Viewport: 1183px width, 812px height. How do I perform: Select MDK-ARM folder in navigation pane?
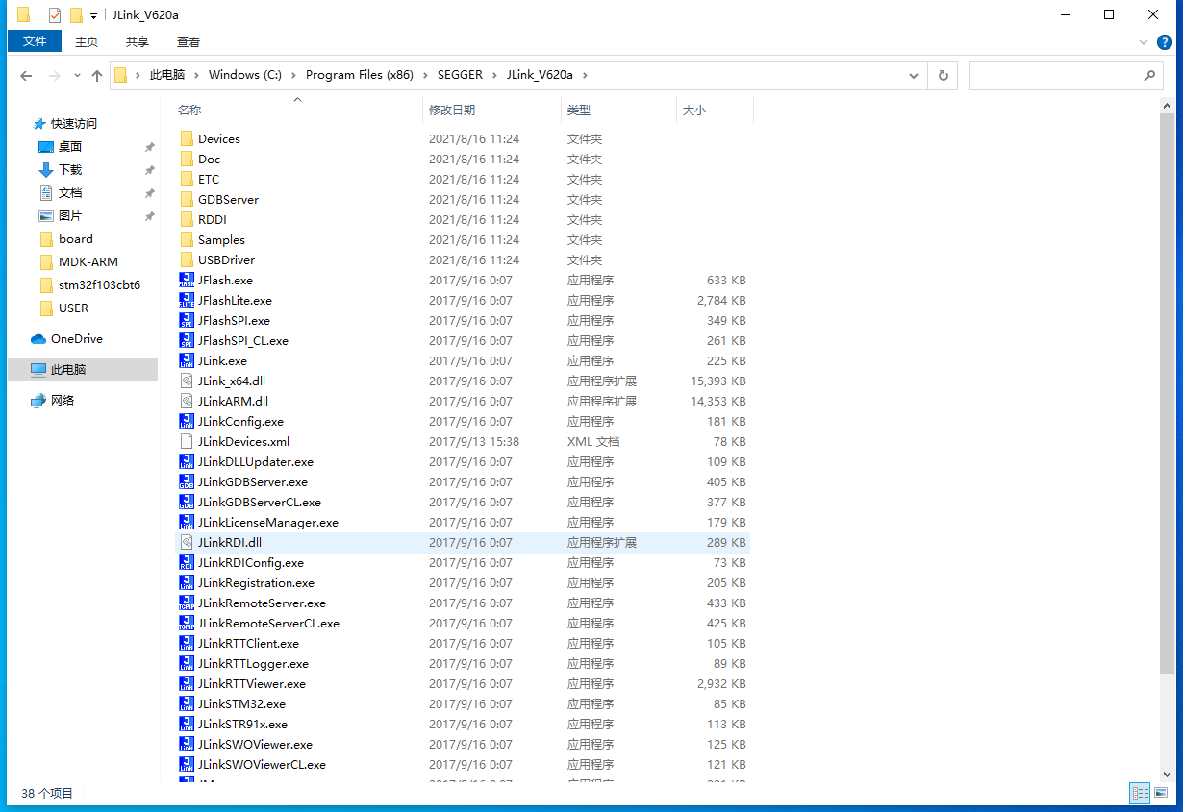[x=88, y=262]
